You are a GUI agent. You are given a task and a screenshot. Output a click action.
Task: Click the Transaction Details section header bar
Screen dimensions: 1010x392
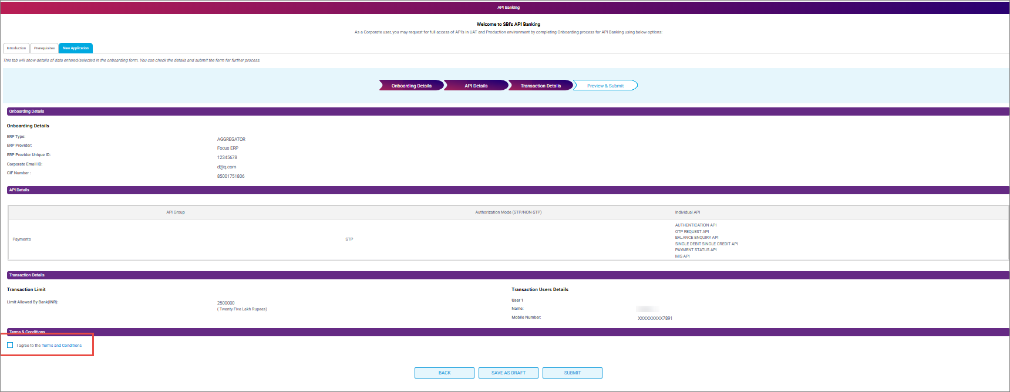[x=505, y=275]
